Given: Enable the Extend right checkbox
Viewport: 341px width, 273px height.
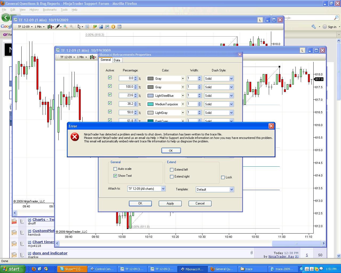Looking at the screenshot, I should pos(172,176).
